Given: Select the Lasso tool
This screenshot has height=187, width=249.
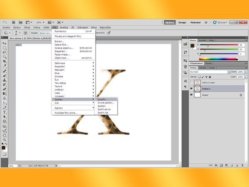Looking at the screenshot, I should coord(5,52).
